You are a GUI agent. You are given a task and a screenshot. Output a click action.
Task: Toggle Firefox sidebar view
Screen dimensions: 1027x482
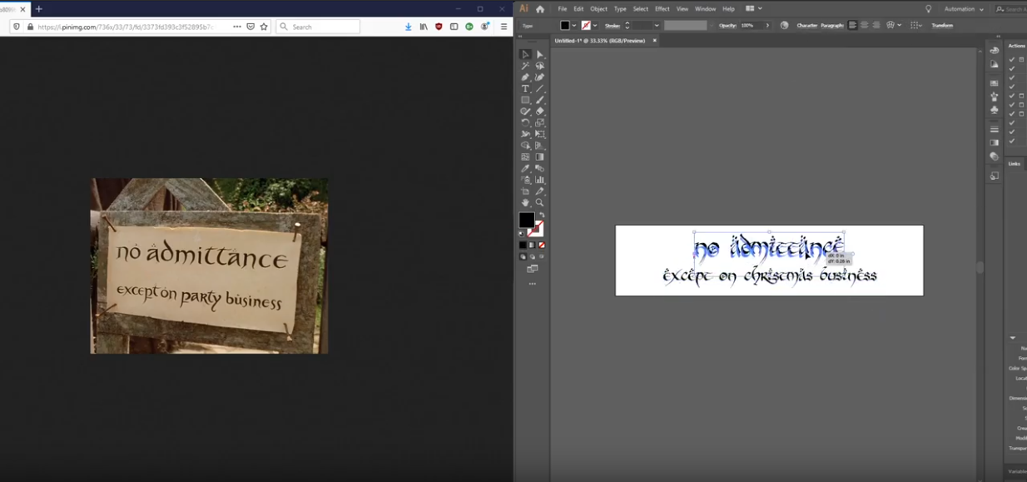pyautogui.click(x=454, y=27)
